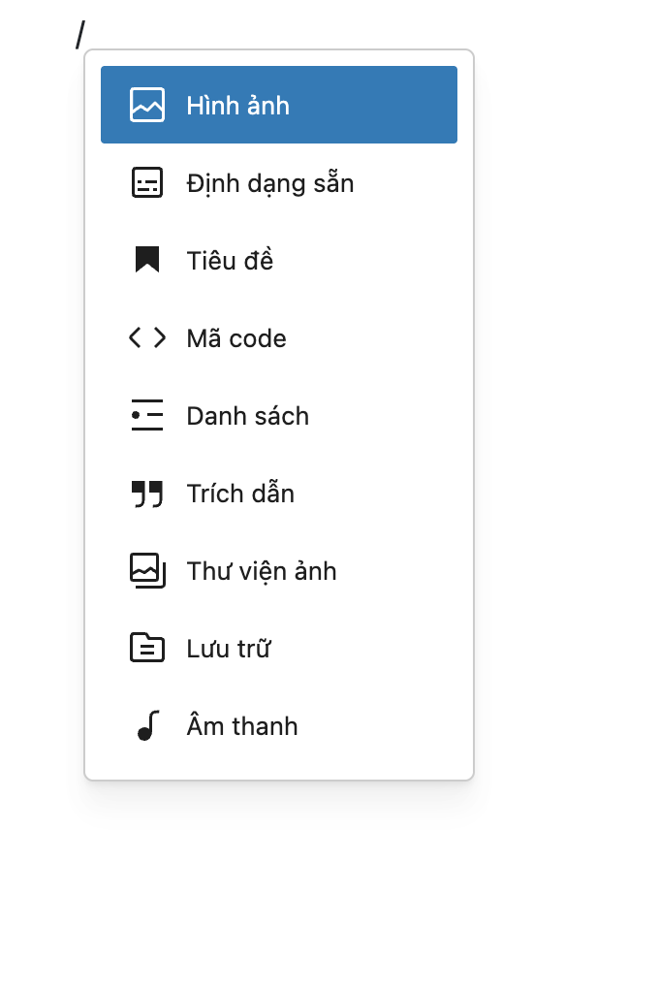Viewport: 659px width, 989px height.
Task: Insert a Lưu trữ block
Action: [279, 648]
